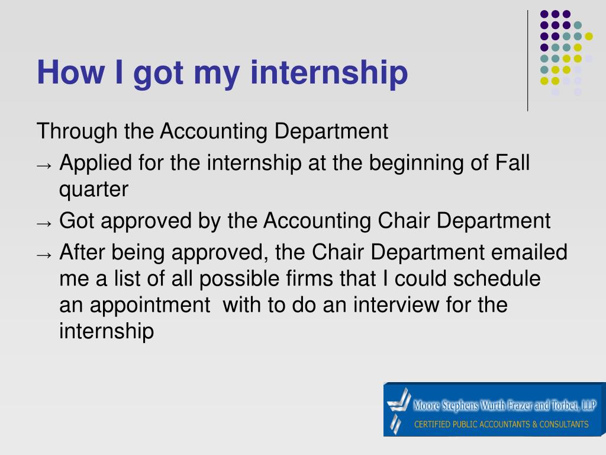Click the word 'Fall' in the first bullet
The image size is (606, 455).
click(512, 162)
